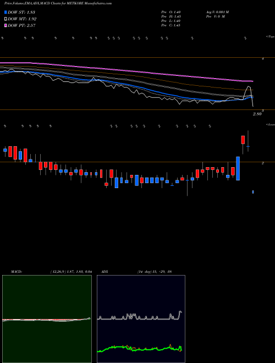
Task: Click the '<Tops' marker label
Action: pos(270,37)
